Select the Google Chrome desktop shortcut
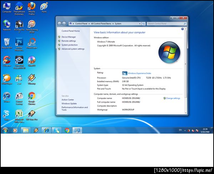214x174 pixels. pos(32,98)
